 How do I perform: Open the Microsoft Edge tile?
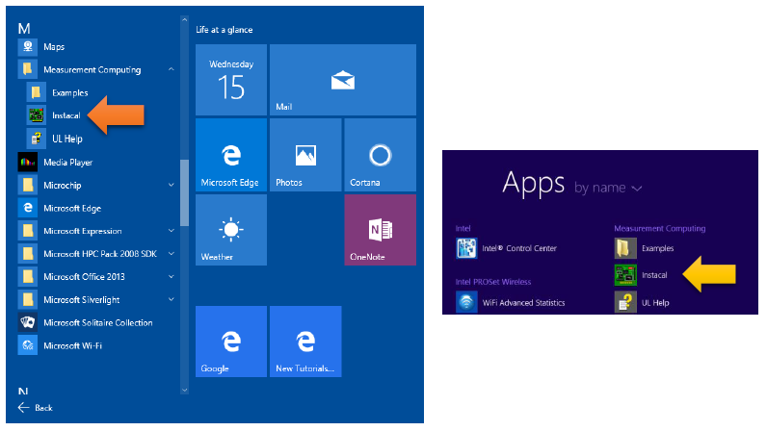[231, 155]
